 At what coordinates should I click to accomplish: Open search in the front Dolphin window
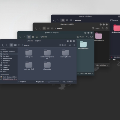point(70,45)
